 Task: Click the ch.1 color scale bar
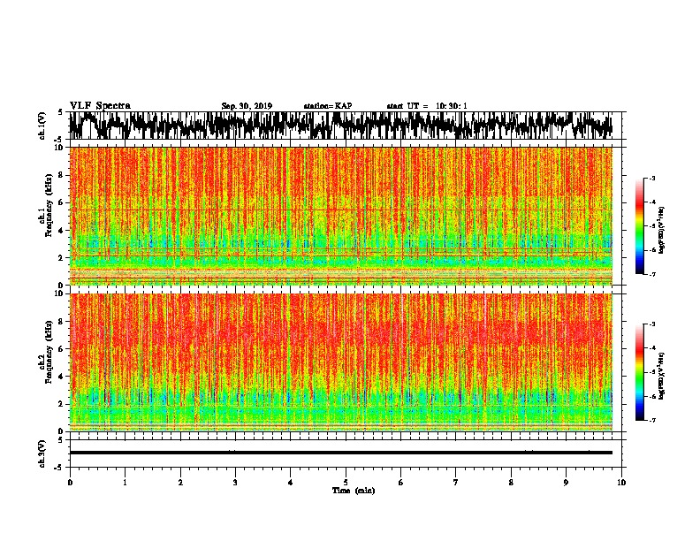[x=640, y=226]
